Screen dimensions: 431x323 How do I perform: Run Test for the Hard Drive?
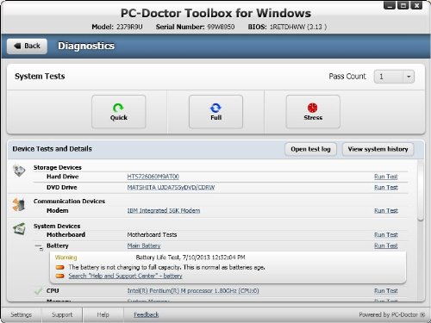tap(386, 177)
